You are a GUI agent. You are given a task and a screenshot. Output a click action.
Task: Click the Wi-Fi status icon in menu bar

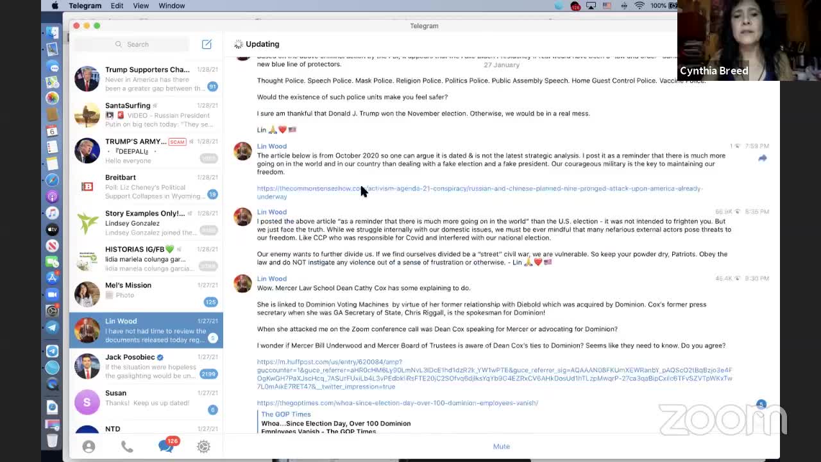pos(639,6)
